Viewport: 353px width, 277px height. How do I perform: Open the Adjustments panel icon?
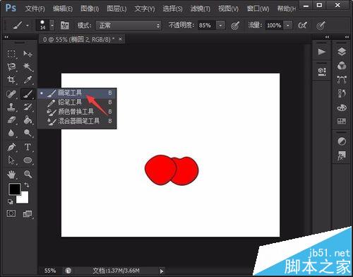point(342,141)
